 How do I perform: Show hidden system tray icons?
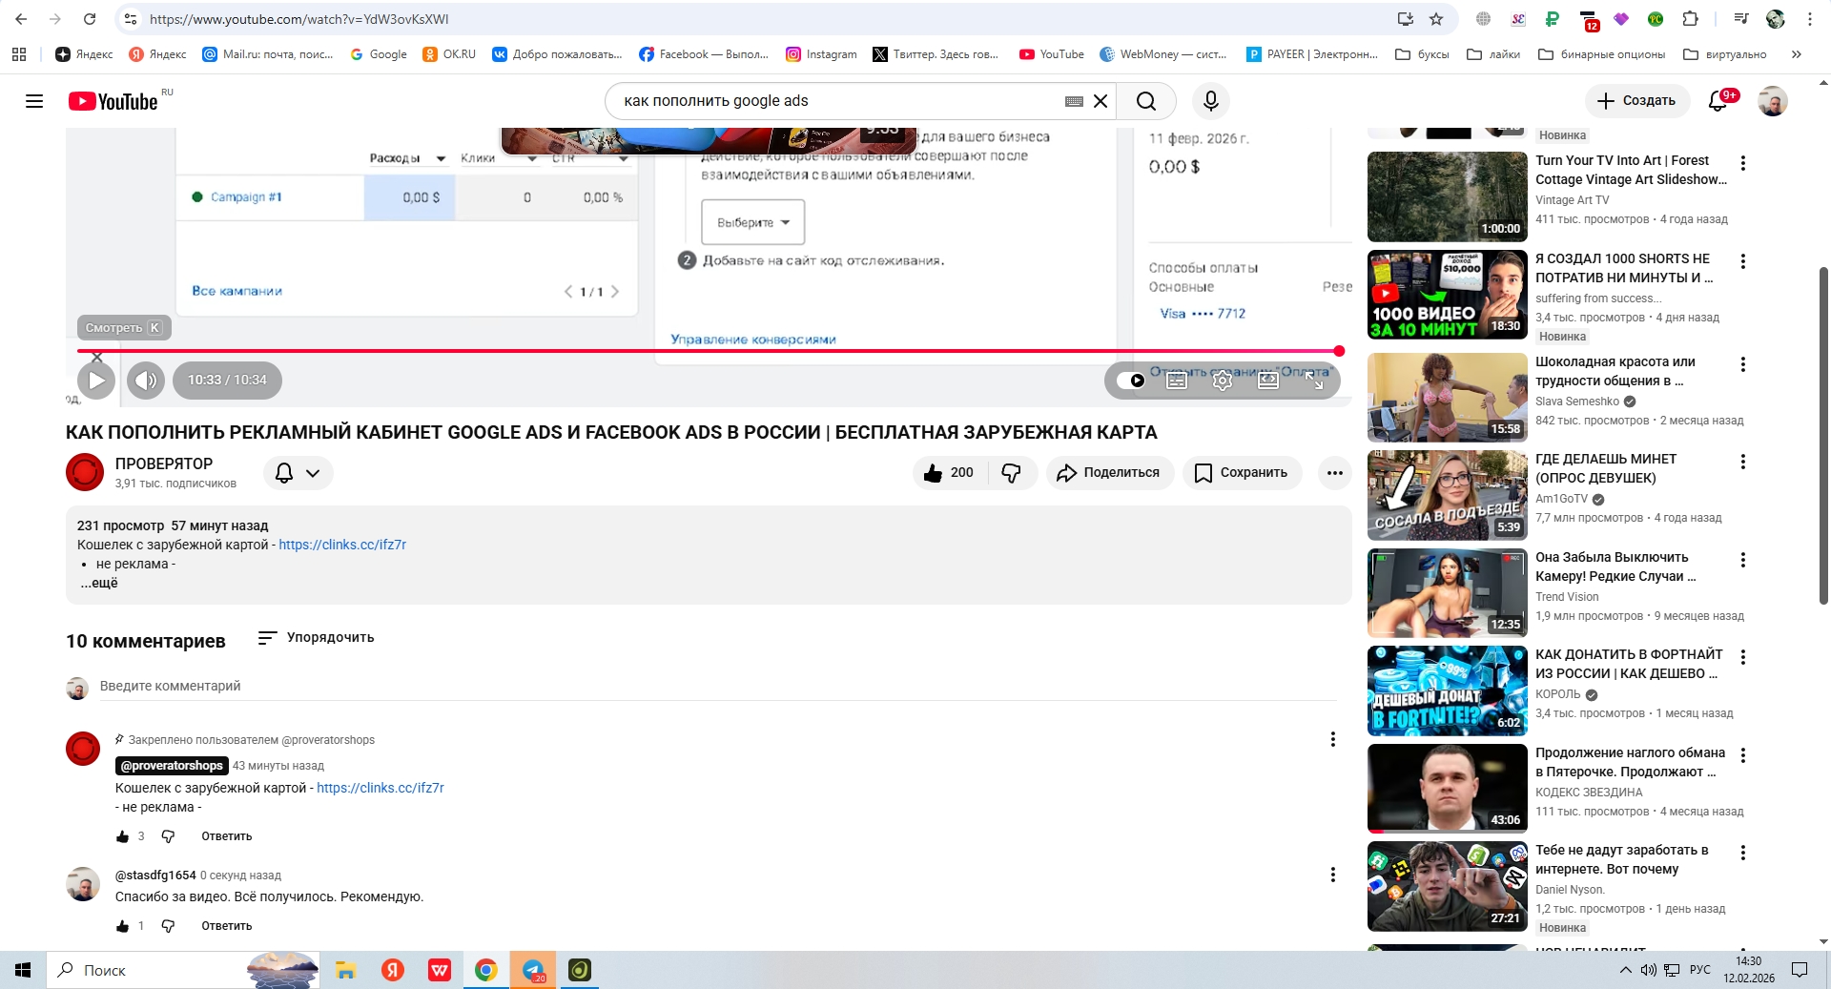[x=1625, y=970]
